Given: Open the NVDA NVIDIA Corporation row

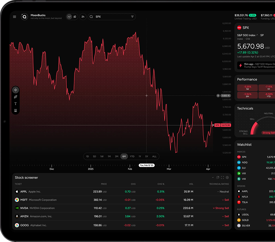Looking at the screenshot, I should [122, 208].
